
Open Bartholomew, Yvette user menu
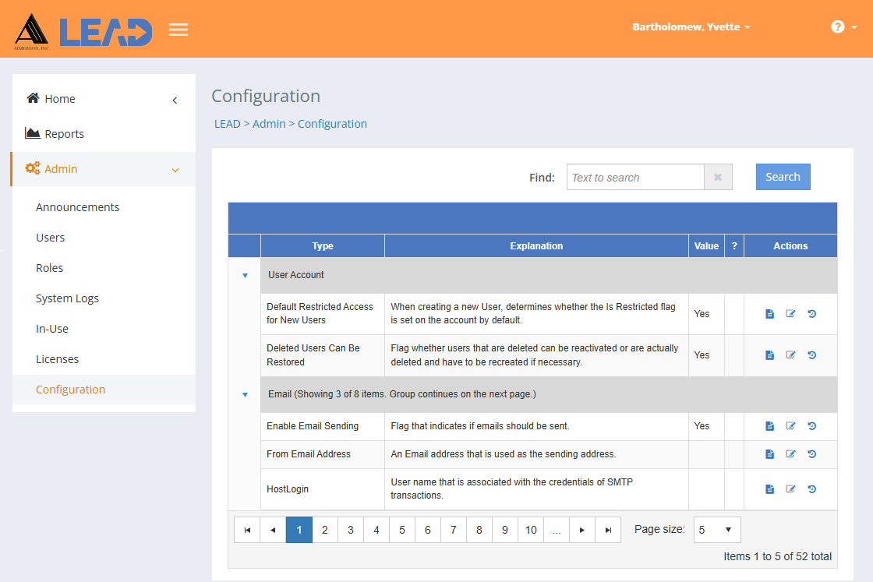[691, 26]
